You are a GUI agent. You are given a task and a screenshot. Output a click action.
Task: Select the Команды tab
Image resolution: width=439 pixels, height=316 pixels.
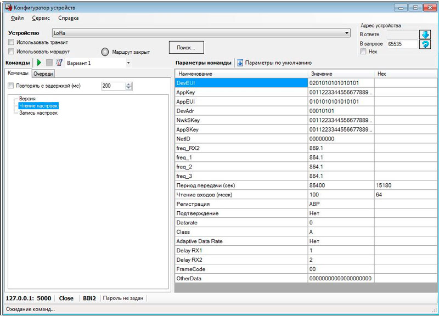coord(18,73)
